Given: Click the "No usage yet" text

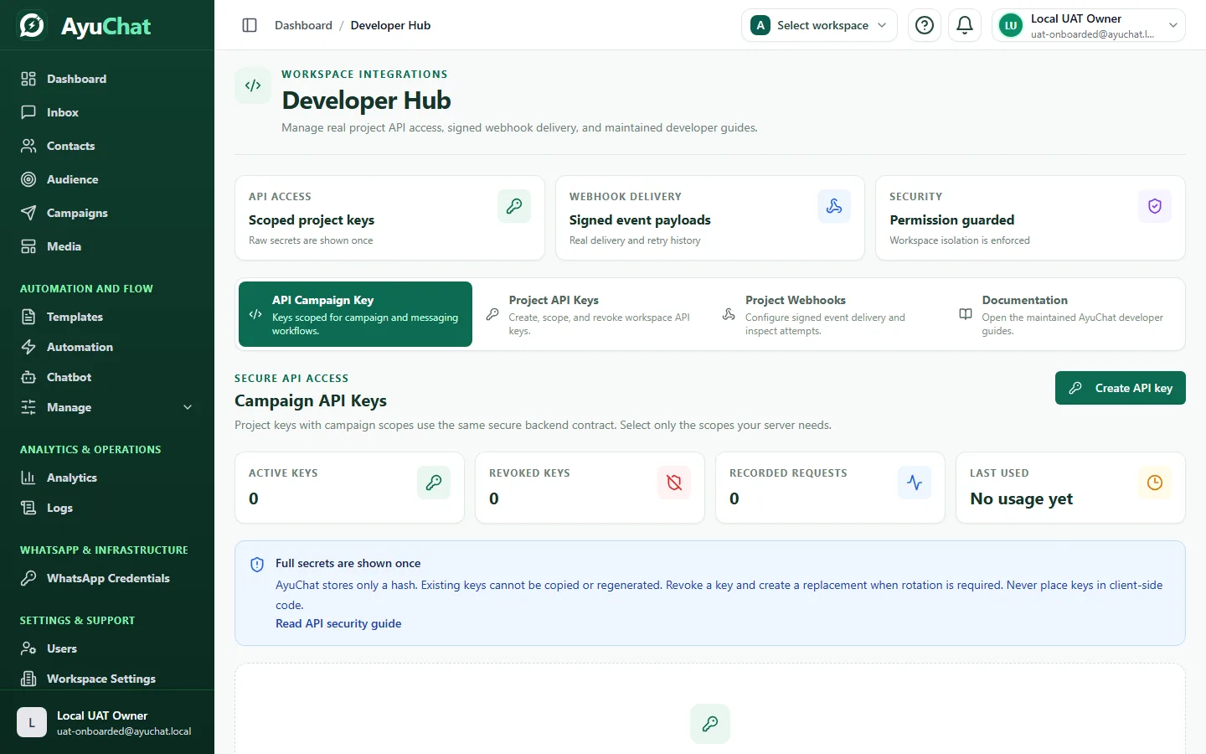Looking at the screenshot, I should (1021, 498).
